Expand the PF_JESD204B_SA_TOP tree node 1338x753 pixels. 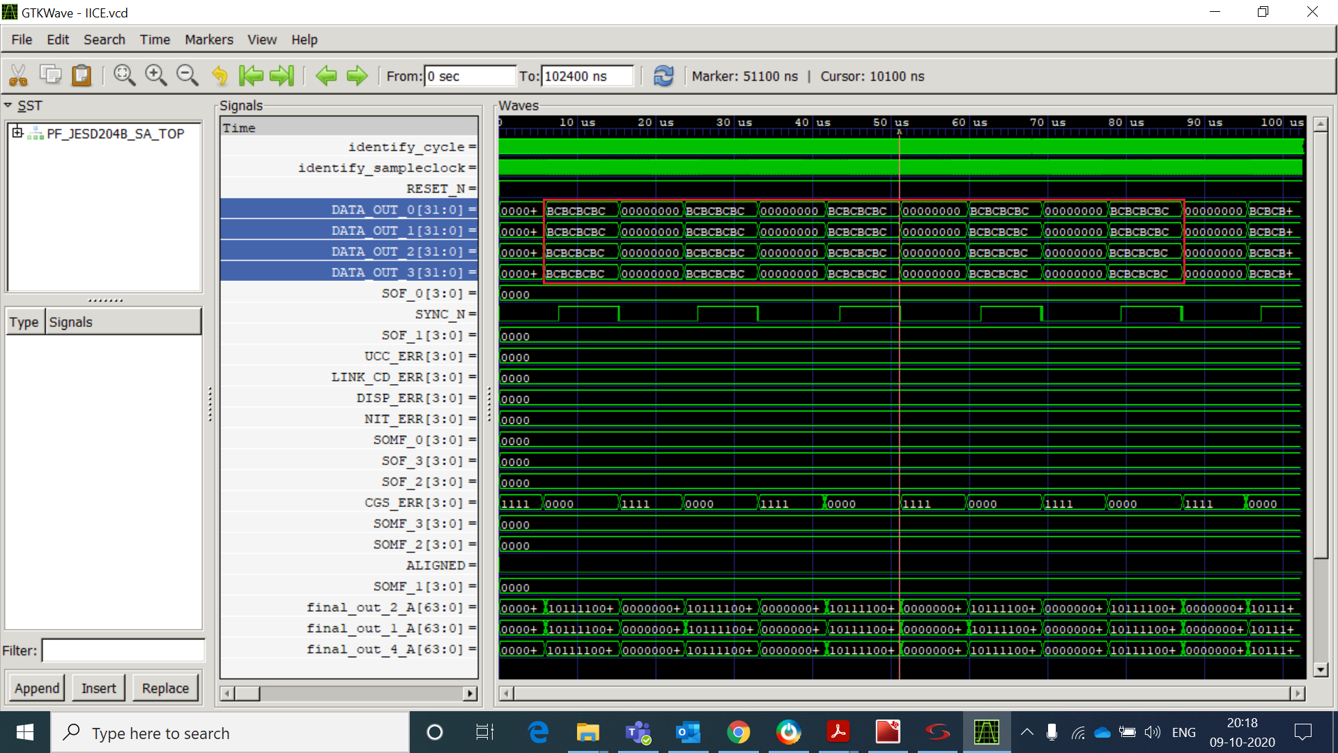(x=17, y=132)
